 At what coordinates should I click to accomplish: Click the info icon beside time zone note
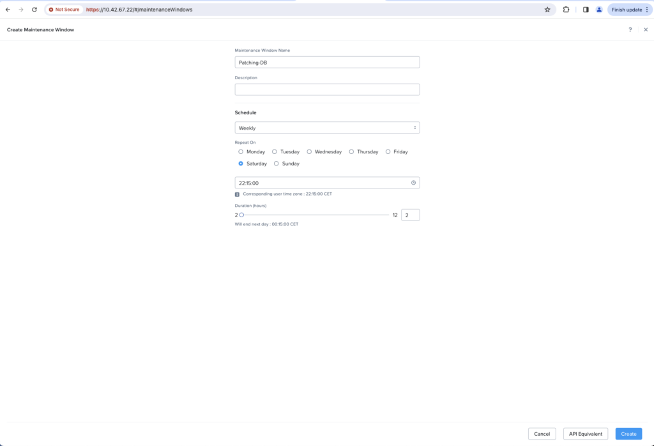(238, 194)
